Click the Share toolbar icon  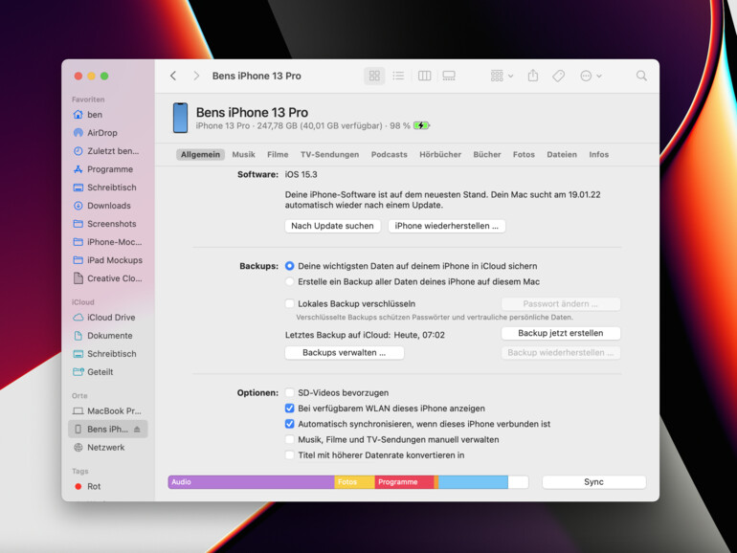pyautogui.click(x=532, y=76)
